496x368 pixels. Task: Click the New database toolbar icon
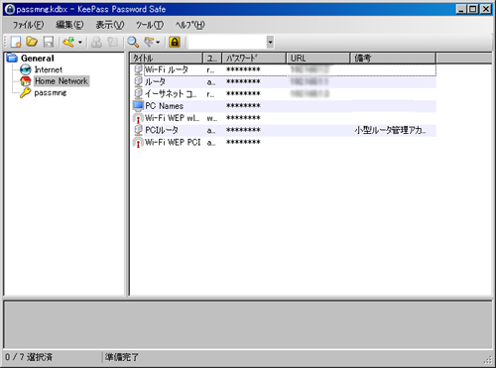click(x=16, y=42)
